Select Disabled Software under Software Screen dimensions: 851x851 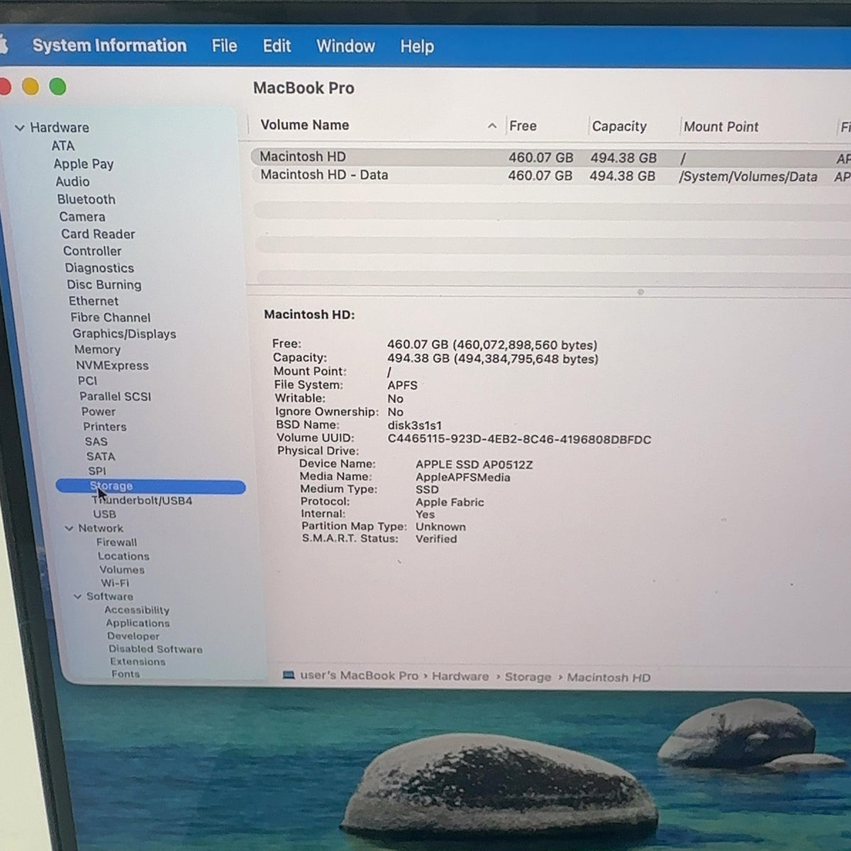155,649
